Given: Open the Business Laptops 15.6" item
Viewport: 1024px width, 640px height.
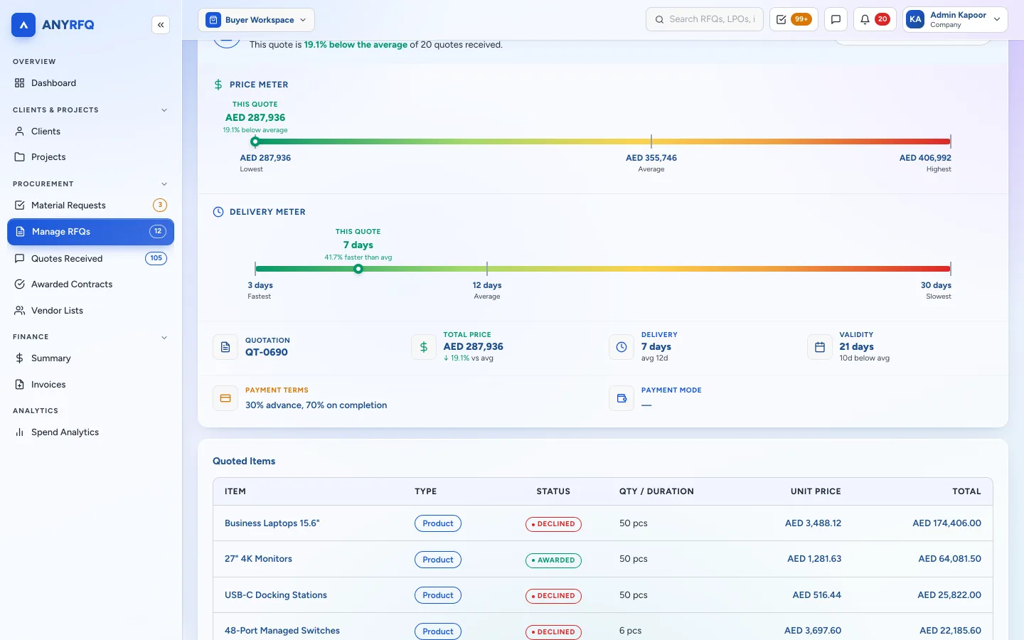Looking at the screenshot, I should point(272,523).
